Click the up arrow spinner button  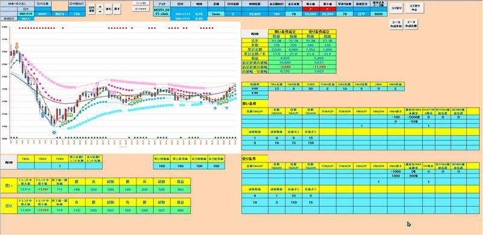(100, 7)
